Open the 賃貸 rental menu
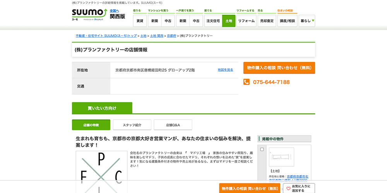The width and height of the screenshot is (387, 193). pos(140,21)
